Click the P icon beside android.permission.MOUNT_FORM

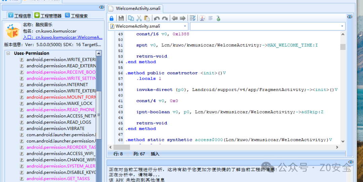click(x=22, y=97)
